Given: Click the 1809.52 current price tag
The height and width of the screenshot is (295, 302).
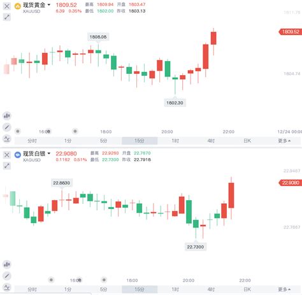Looking at the screenshot, I should pos(291,32).
